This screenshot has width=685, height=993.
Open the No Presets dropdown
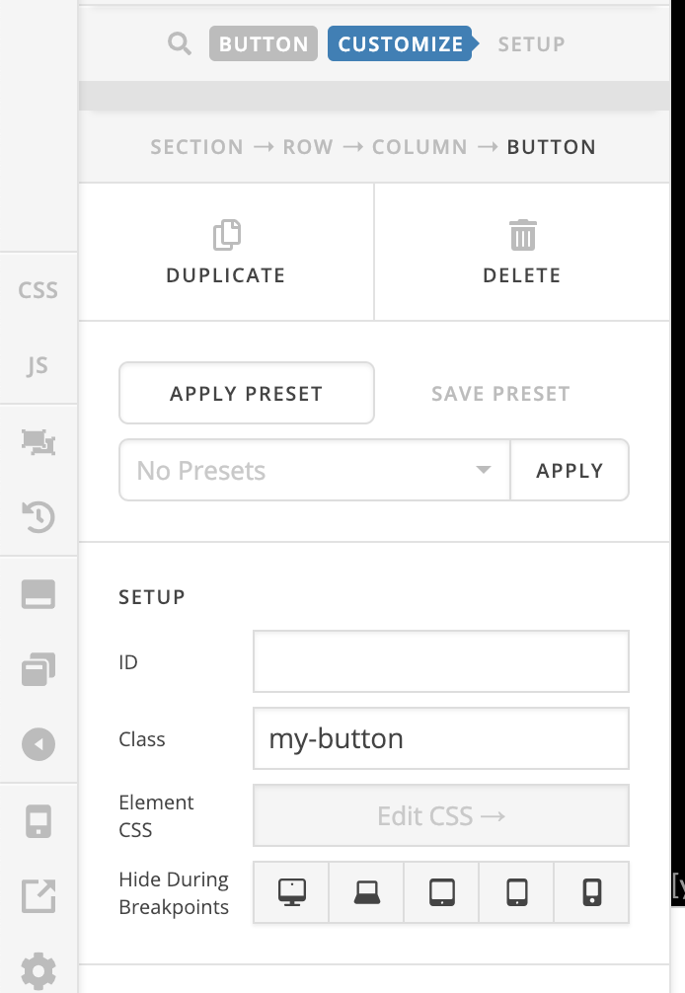click(315, 470)
